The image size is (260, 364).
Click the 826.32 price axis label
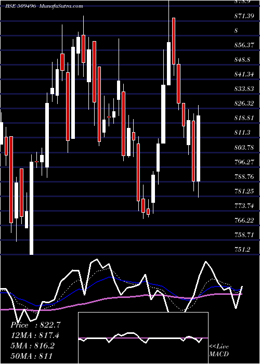click(x=244, y=103)
